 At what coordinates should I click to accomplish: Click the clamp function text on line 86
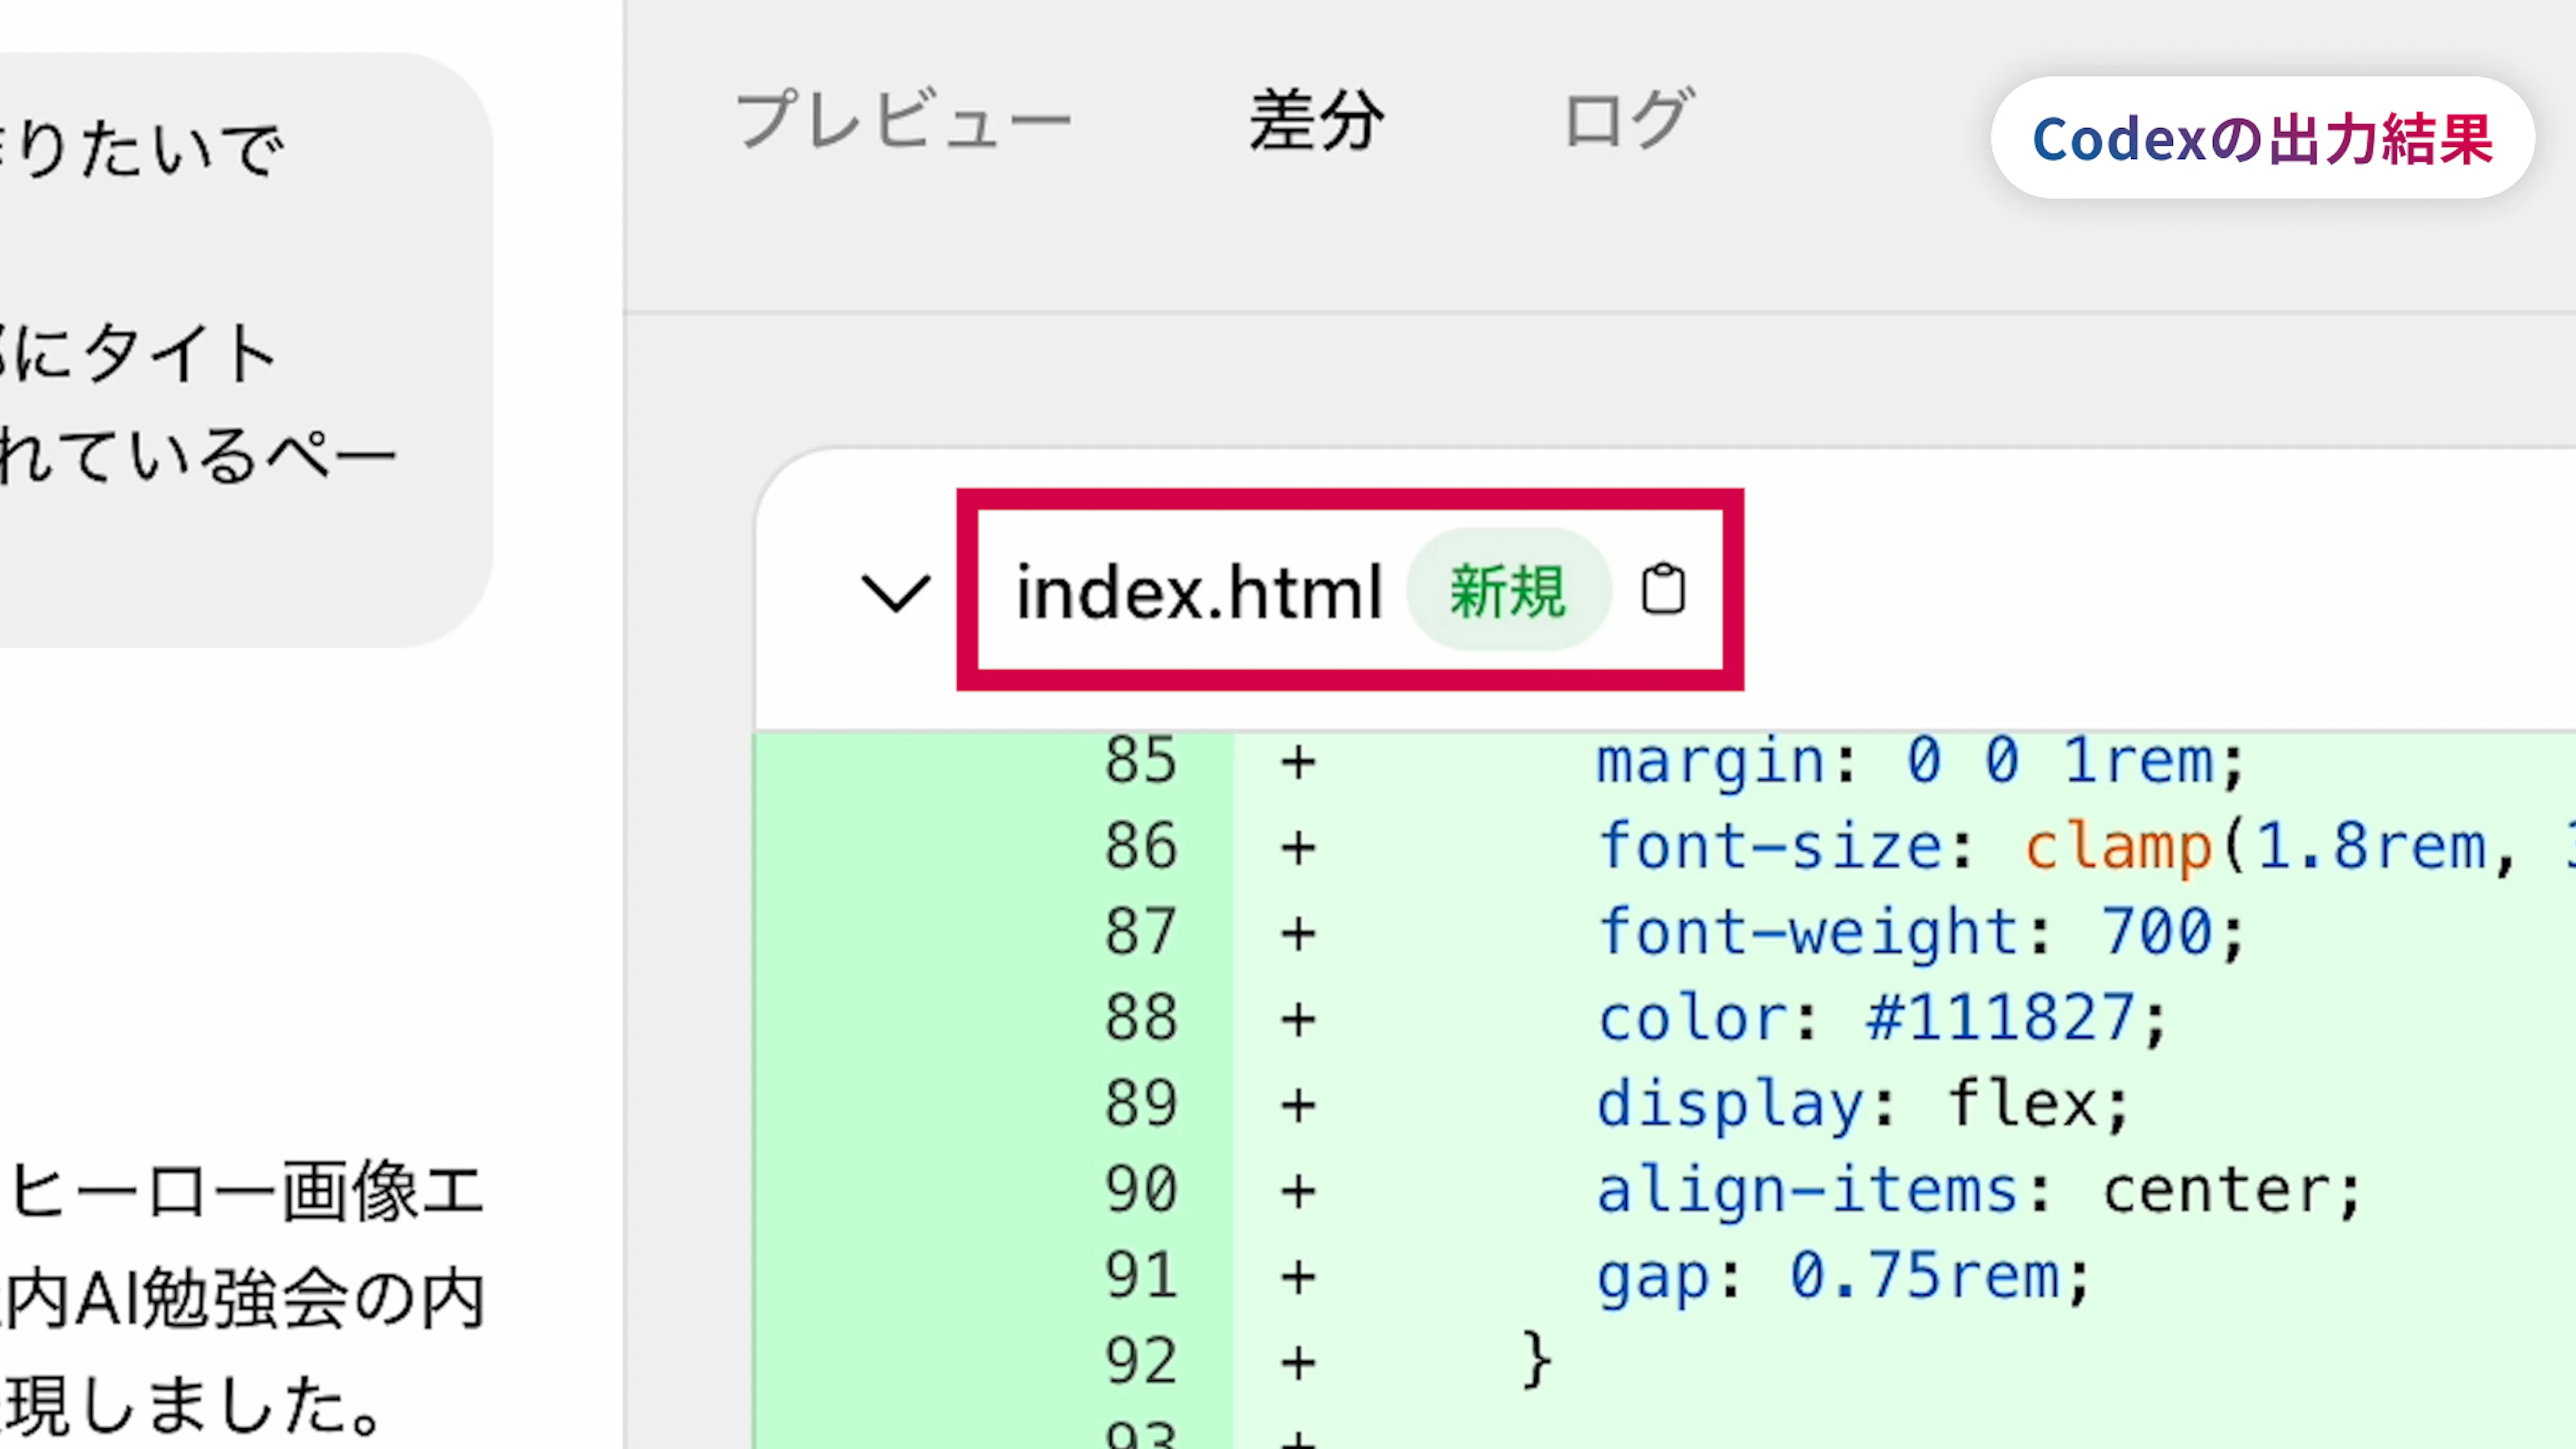[x=2118, y=848]
